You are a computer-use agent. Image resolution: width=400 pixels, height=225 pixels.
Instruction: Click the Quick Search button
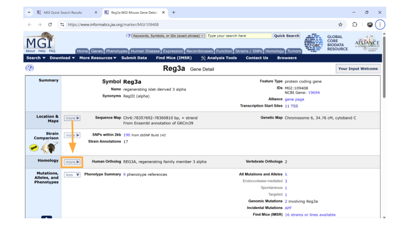click(x=287, y=36)
